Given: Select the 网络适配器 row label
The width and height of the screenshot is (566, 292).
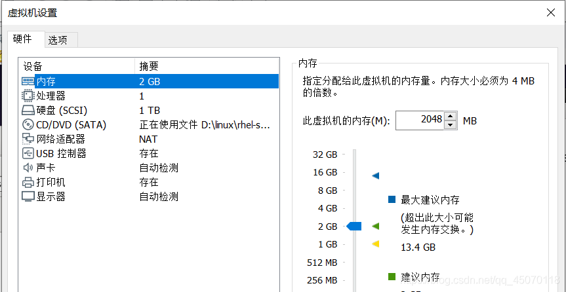Looking at the screenshot, I should tap(60, 139).
